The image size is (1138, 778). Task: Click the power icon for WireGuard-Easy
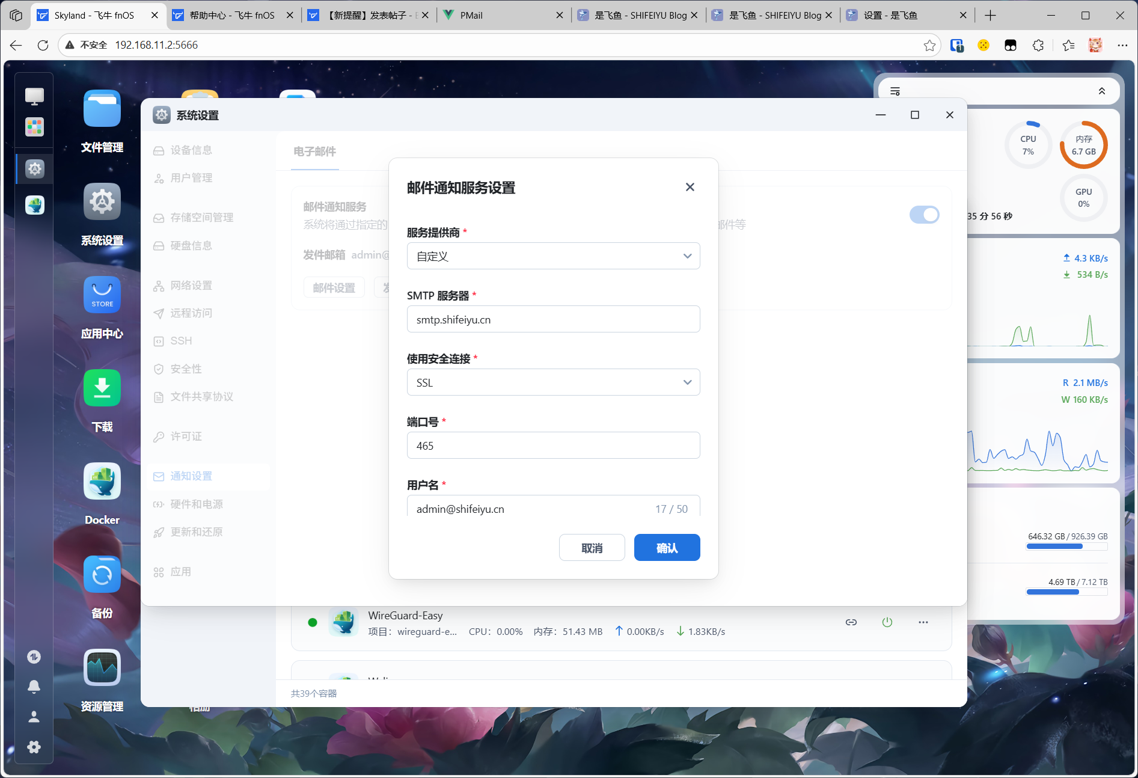tap(887, 622)
